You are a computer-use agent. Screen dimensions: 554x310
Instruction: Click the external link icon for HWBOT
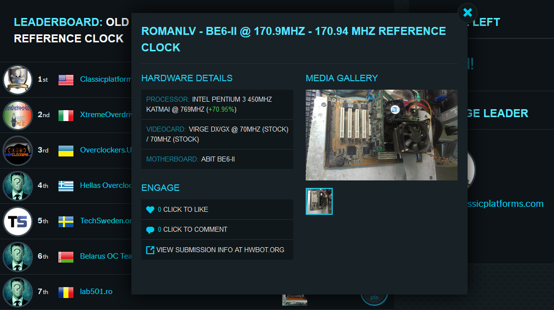(150, 250)
